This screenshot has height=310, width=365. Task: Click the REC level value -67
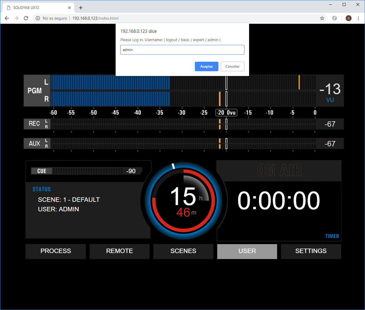(x=330, y=124)
